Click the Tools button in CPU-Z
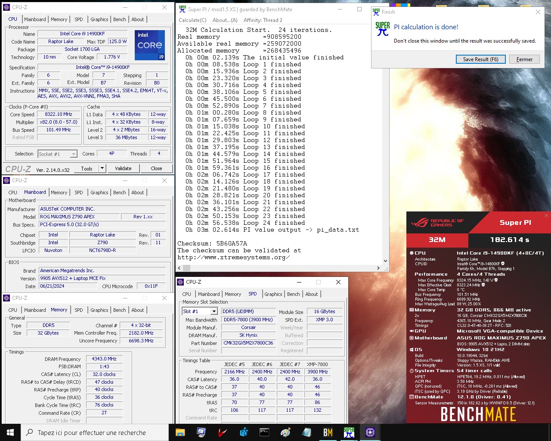This screenshot has width=551, height=441. [x=87, y=168]
